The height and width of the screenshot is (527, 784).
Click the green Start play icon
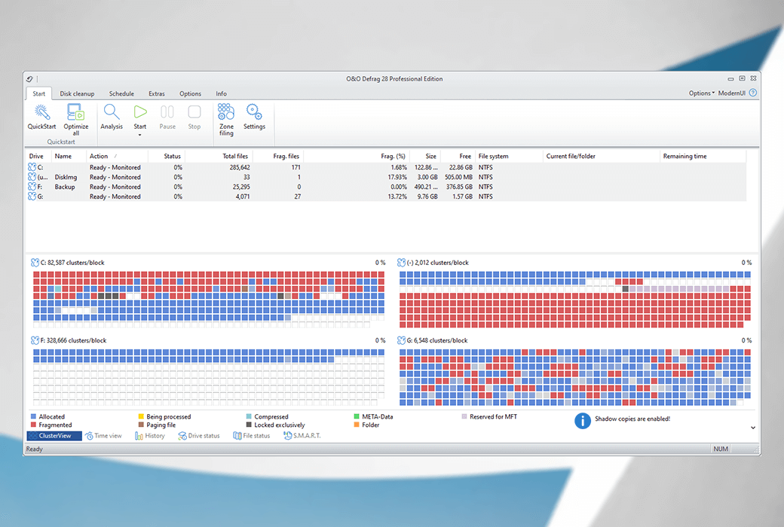point(140,112)
